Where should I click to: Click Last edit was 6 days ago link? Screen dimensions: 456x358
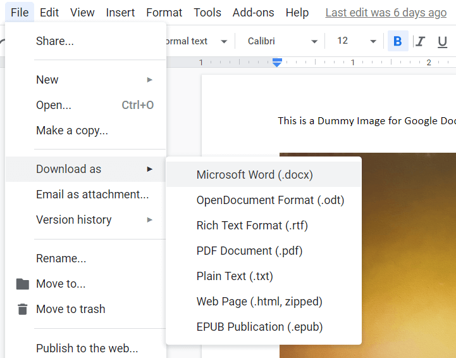tap(386, 13)
